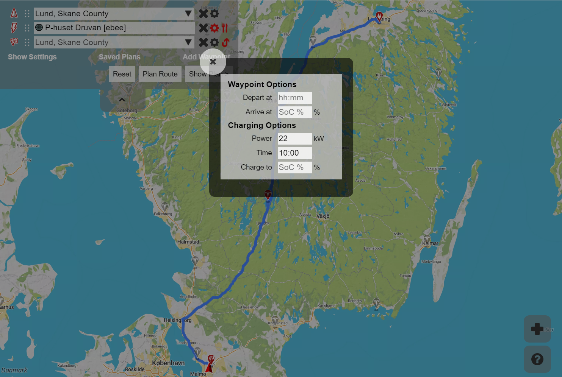Click the red destination flag marker at Lund
Viewport: 562px width, 377px height.
211,359
